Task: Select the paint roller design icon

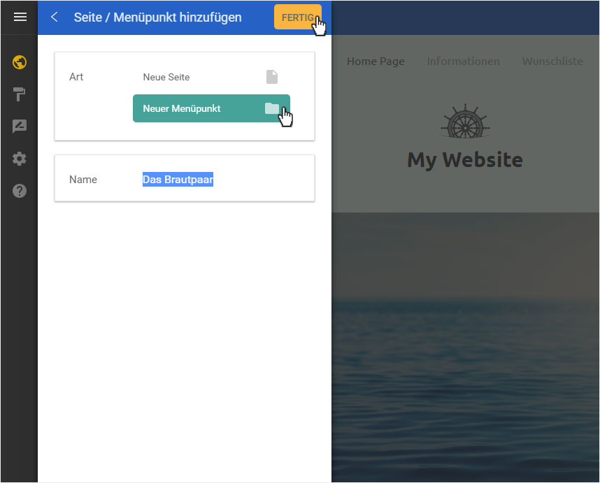Action: pos(19,94)
